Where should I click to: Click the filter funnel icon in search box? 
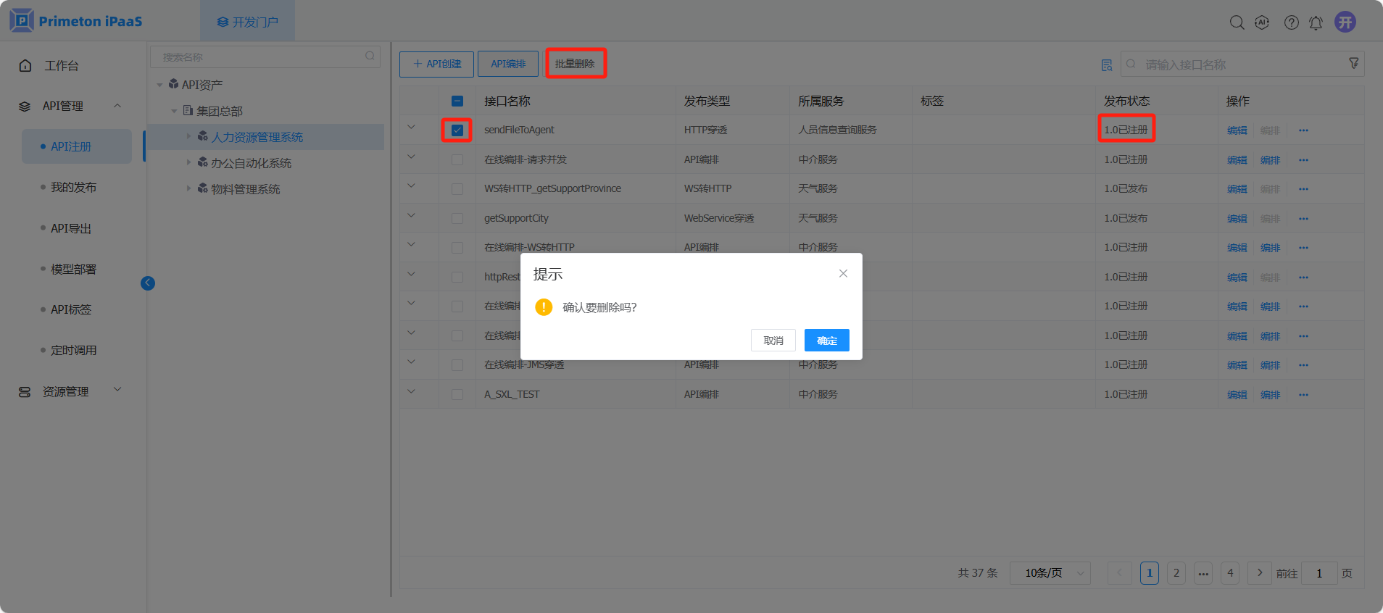pyautogui.click(x=1353, y=64)
